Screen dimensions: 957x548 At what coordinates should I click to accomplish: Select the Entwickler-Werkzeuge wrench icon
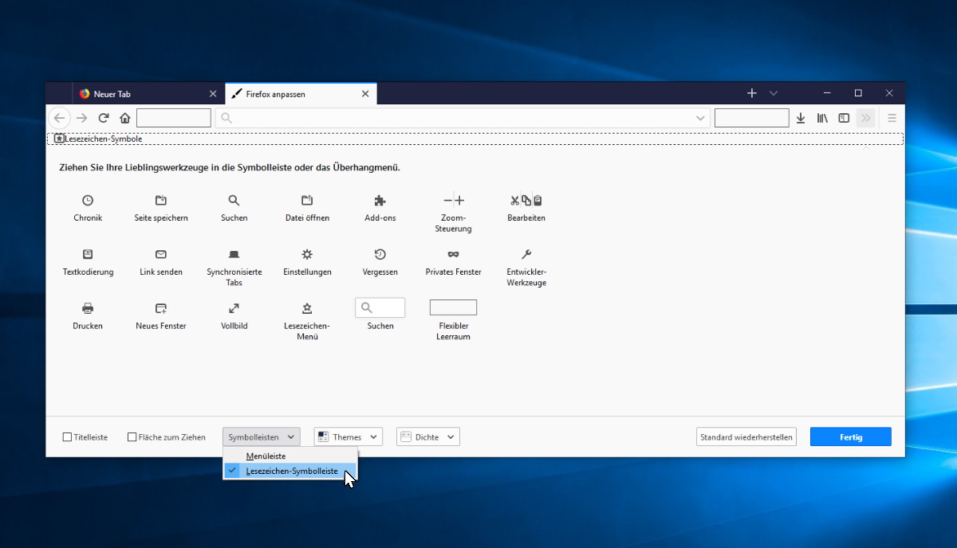[x=526, y=255]
